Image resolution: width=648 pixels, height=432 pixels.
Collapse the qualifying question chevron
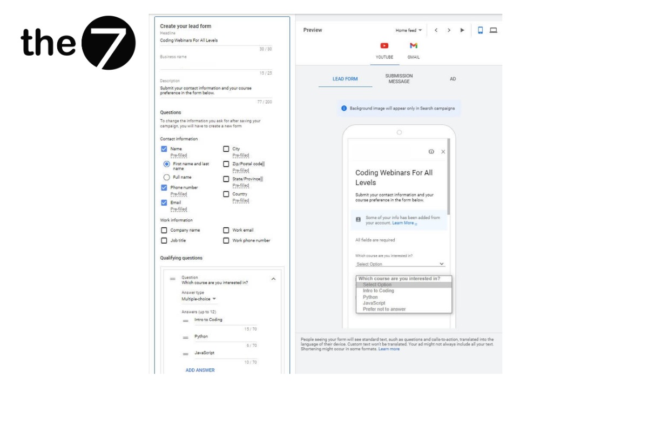coord(273,279)
